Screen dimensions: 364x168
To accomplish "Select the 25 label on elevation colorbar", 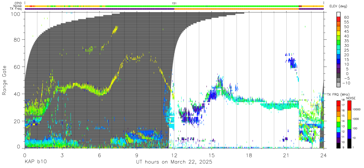I will click(x=346, y=50).
